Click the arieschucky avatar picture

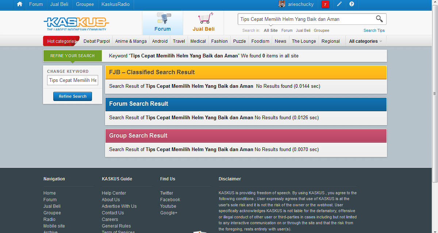(282, 4)
